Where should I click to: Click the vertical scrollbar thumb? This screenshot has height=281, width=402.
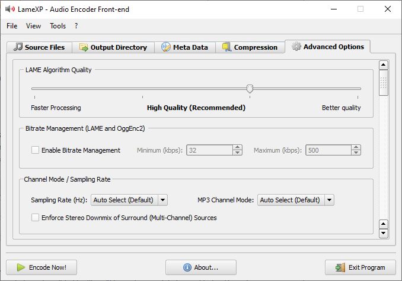(384, 83)
